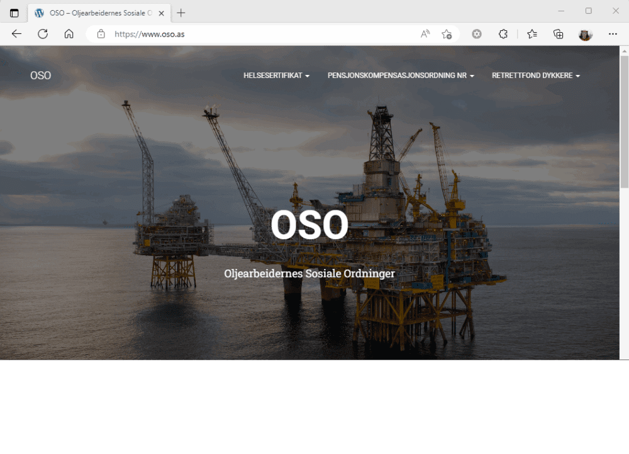The height and width of the screenshot is (454, 629).
Task: Open the Read aloud feature
Action: pyautogui.click(x=425, y=34)
